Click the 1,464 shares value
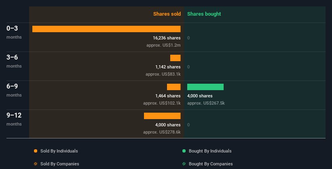Viewport: 332px width, 169px height. pos(168,96)
